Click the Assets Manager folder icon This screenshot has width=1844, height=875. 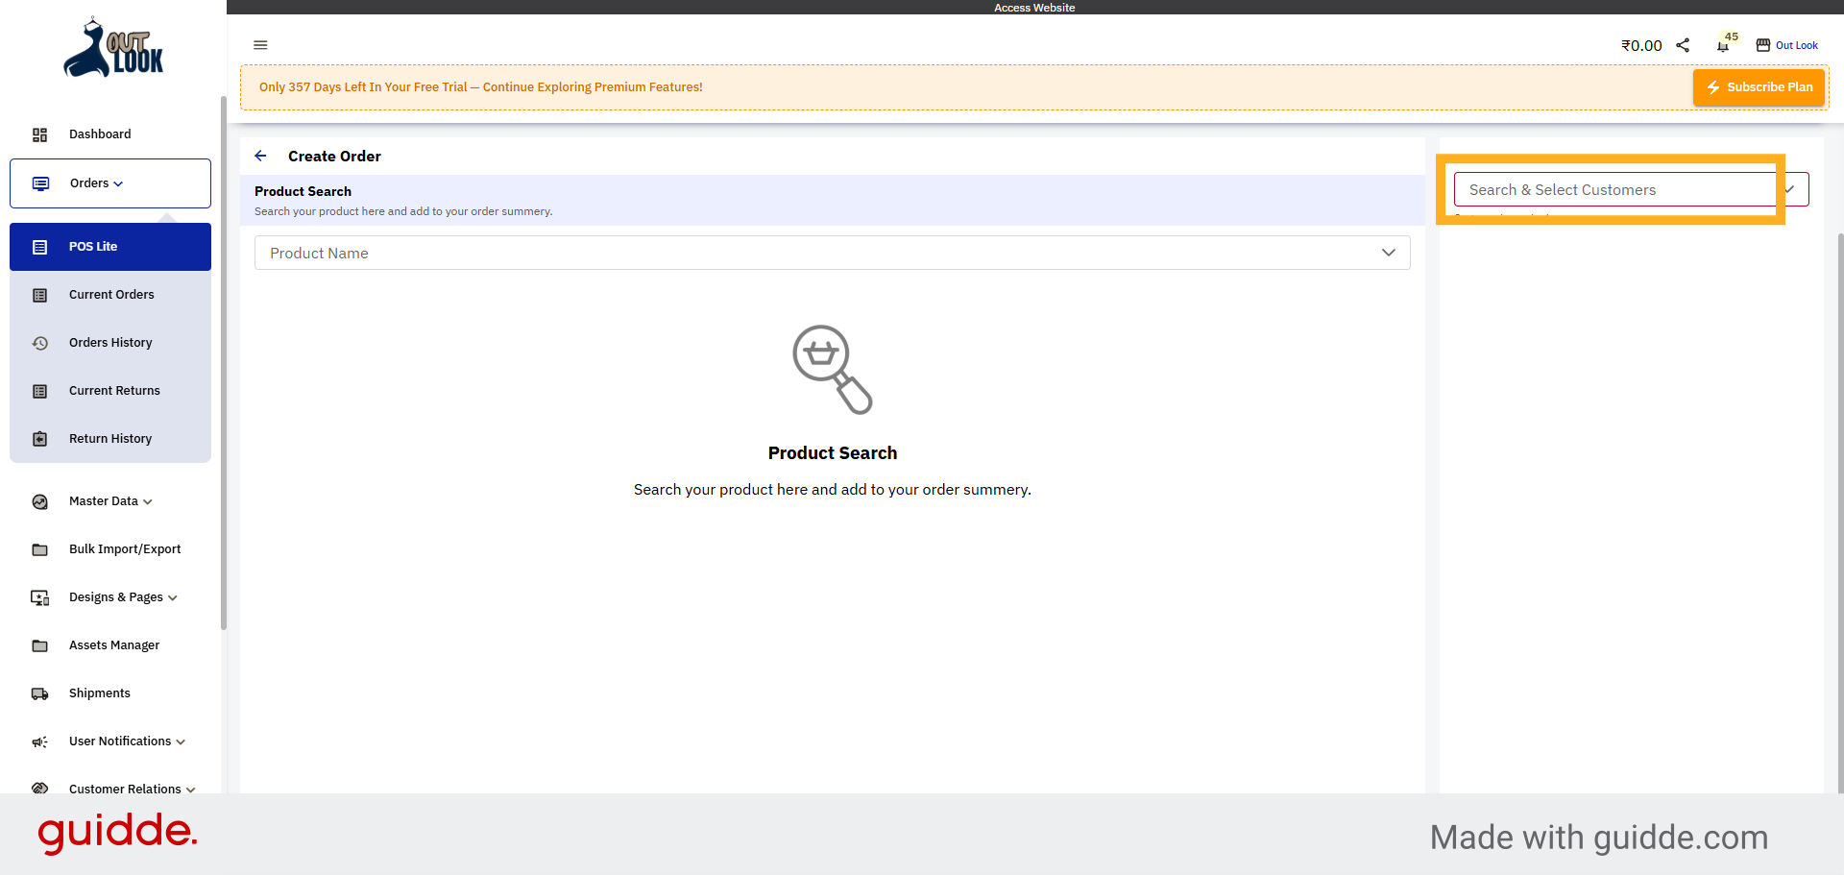coord(39,645)
